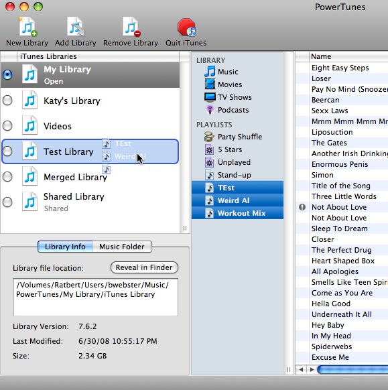Switch to the Library Info tab
388x390 pixels.
click(x=65, y=247)
